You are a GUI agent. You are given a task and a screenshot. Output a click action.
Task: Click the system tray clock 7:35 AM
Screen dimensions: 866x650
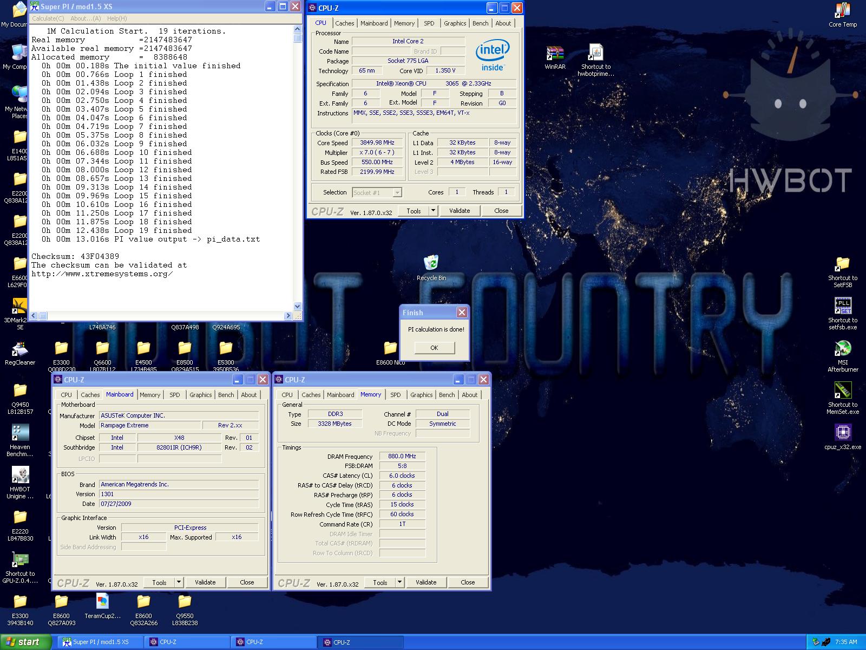pos(846,642)
